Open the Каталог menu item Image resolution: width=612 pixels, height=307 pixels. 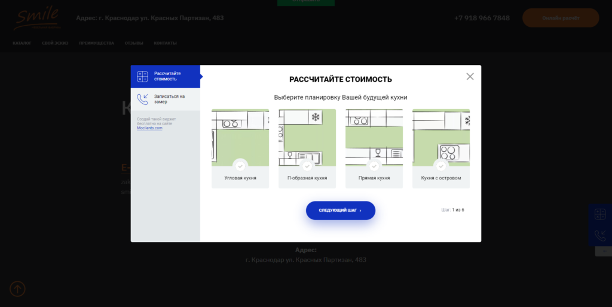coord(22,43)
